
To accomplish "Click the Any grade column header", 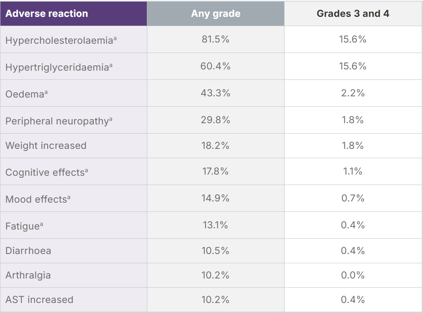I will [x=216, y=14].
